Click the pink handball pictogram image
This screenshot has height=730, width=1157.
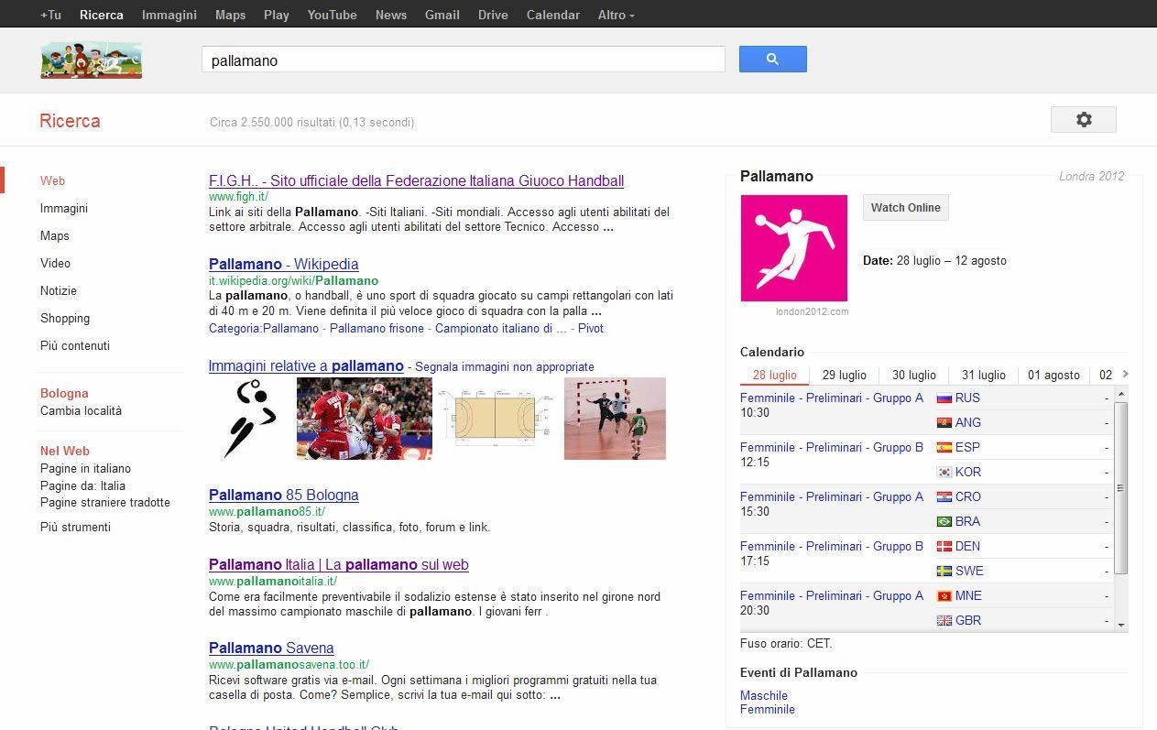(793, 248)
